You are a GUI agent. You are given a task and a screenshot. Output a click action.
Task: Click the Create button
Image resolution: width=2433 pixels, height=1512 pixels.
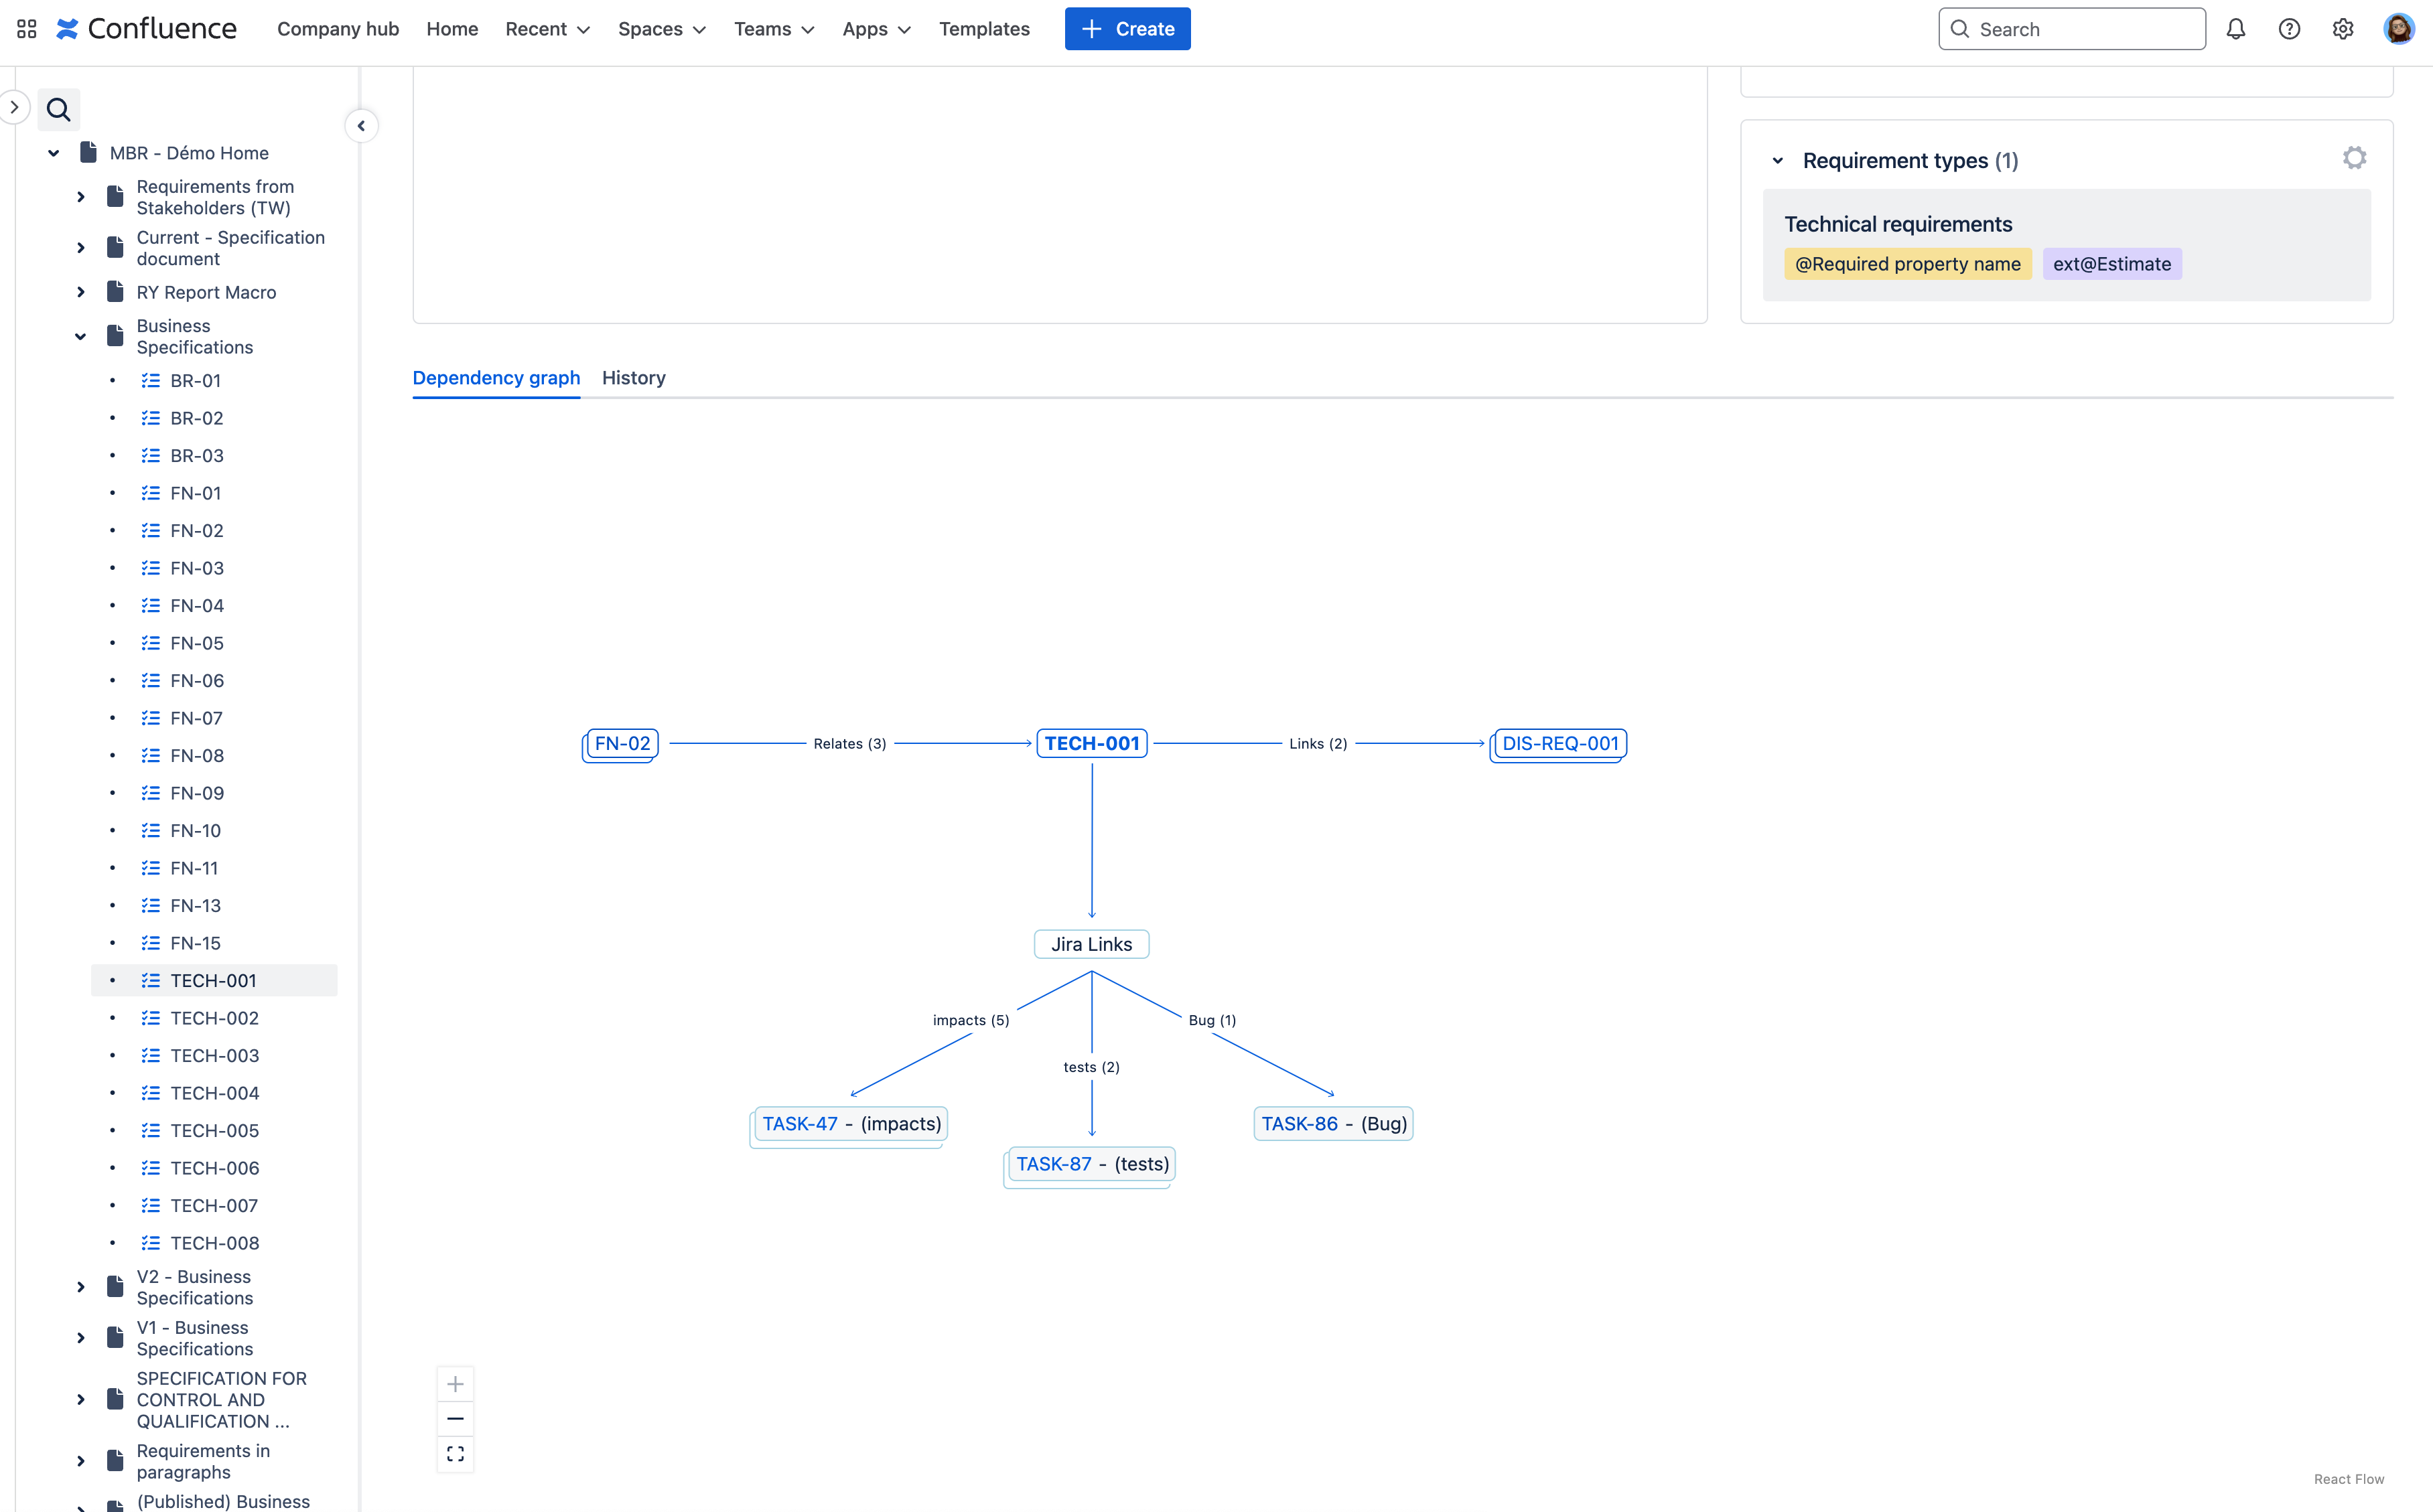[1127, 29]
